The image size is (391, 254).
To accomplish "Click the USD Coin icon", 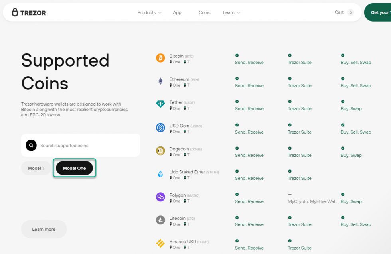I will pyautogui.click(x=160, y=128).
